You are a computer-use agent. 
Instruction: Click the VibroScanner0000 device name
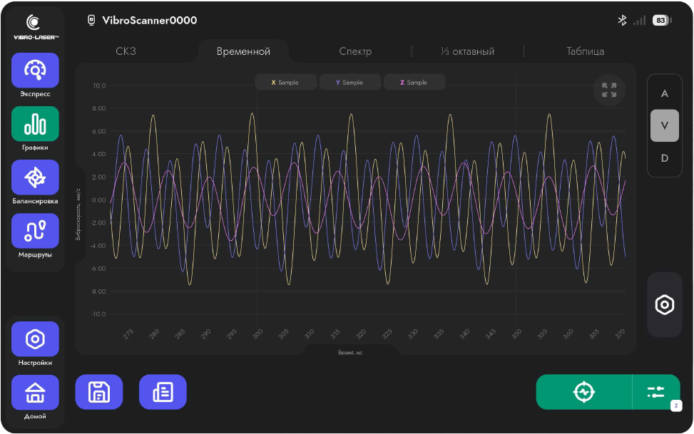150,21
